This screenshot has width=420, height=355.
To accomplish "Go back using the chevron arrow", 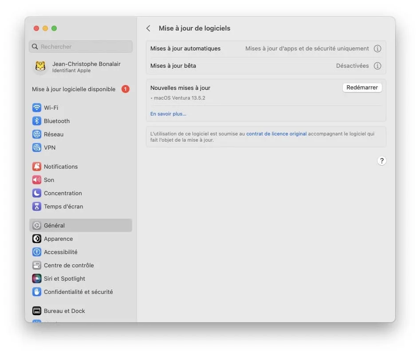I will tap(148, 28).
